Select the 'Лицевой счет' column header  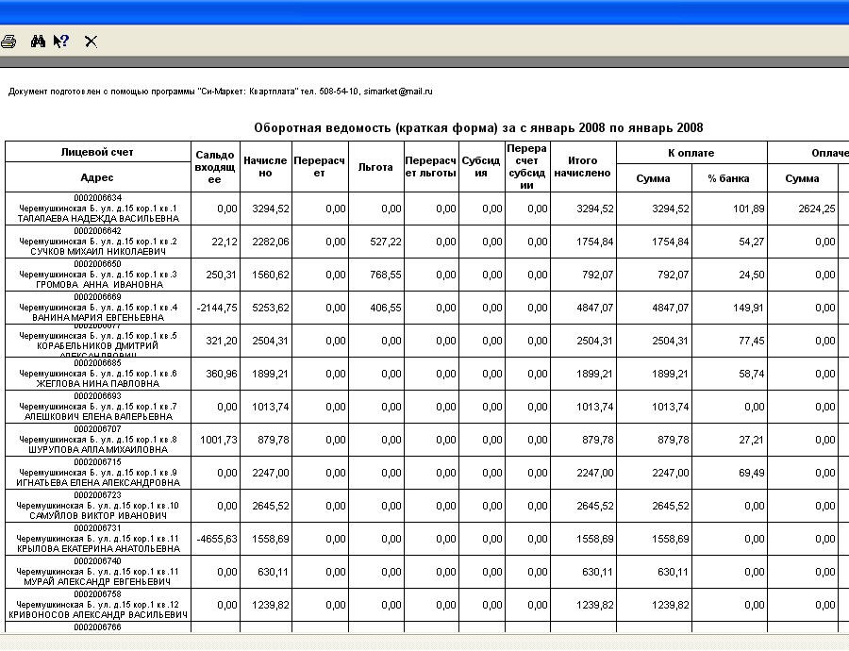click(97, 152)
